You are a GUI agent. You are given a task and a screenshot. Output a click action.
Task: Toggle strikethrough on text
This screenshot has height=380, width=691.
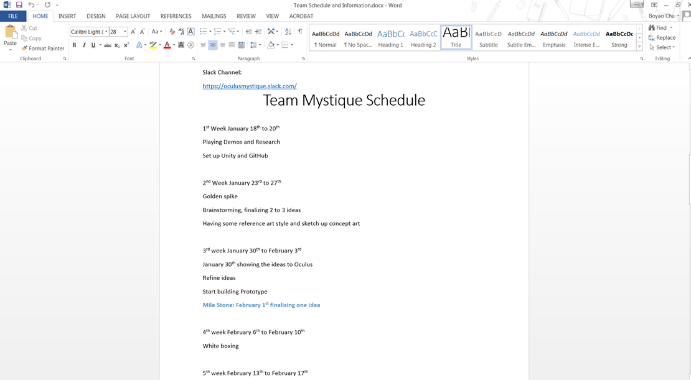click(x=108, y=45)
